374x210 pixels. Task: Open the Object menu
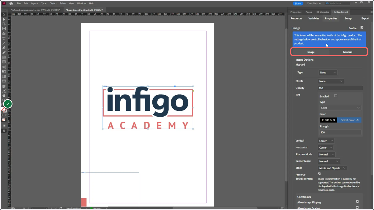[53, 3]
